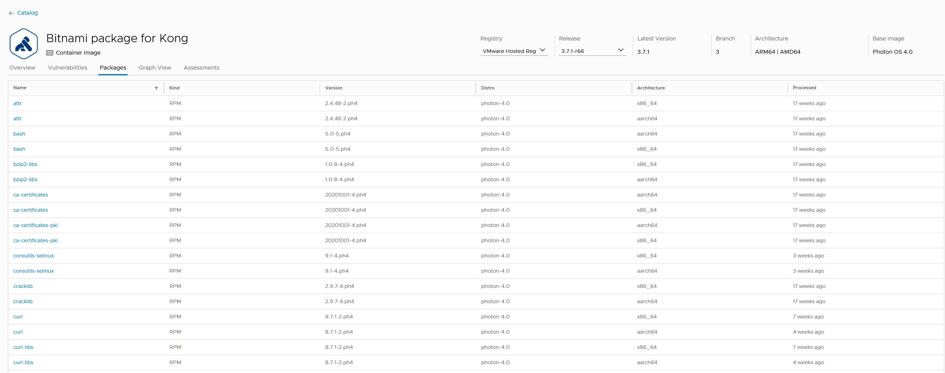Click the curl package link
Screen dimensions: 945x373
coord(17,316)
